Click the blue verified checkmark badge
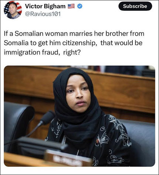 [80, 6]
